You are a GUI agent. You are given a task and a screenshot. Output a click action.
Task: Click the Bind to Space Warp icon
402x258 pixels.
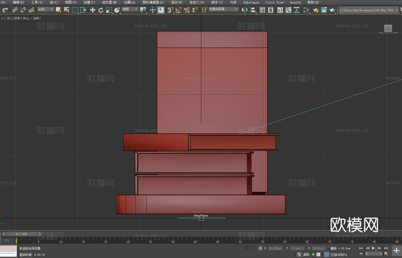pos(31,10)
